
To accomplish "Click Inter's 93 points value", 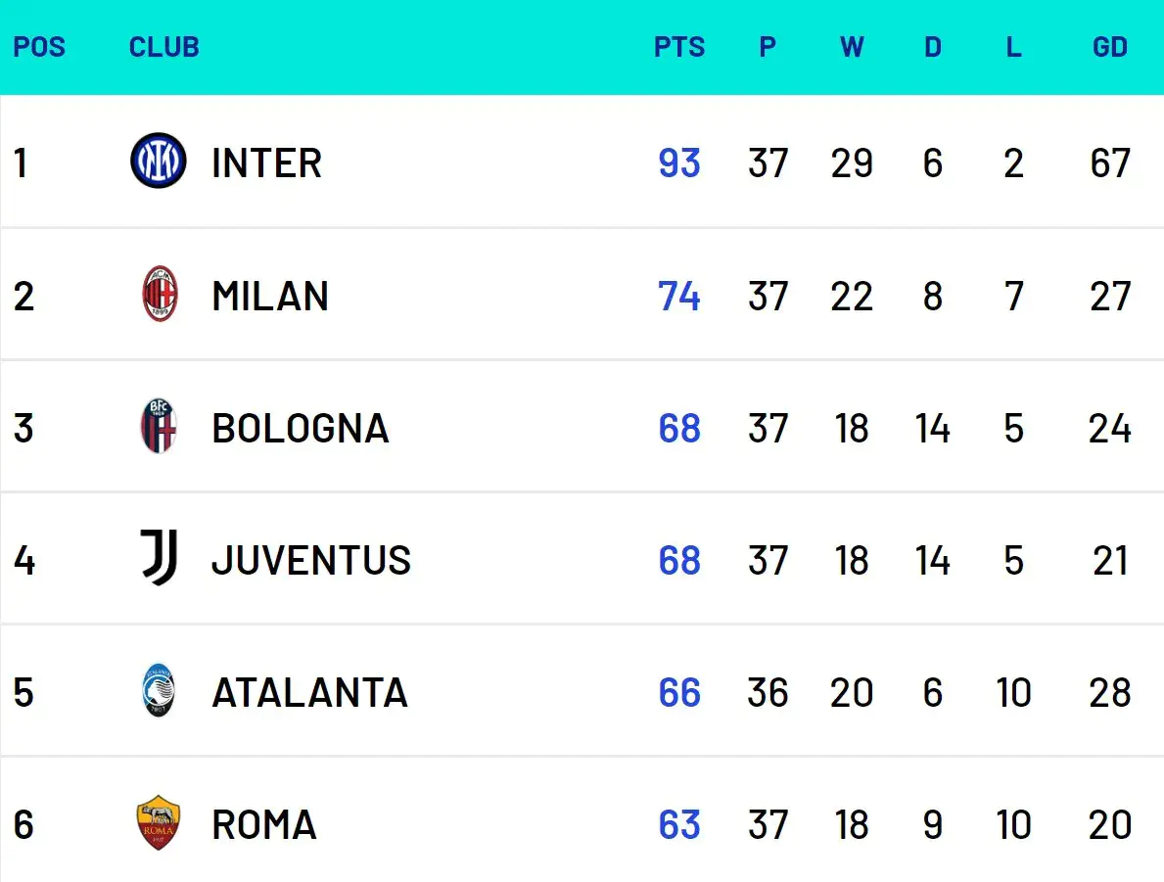I will (x=679, y=163).
